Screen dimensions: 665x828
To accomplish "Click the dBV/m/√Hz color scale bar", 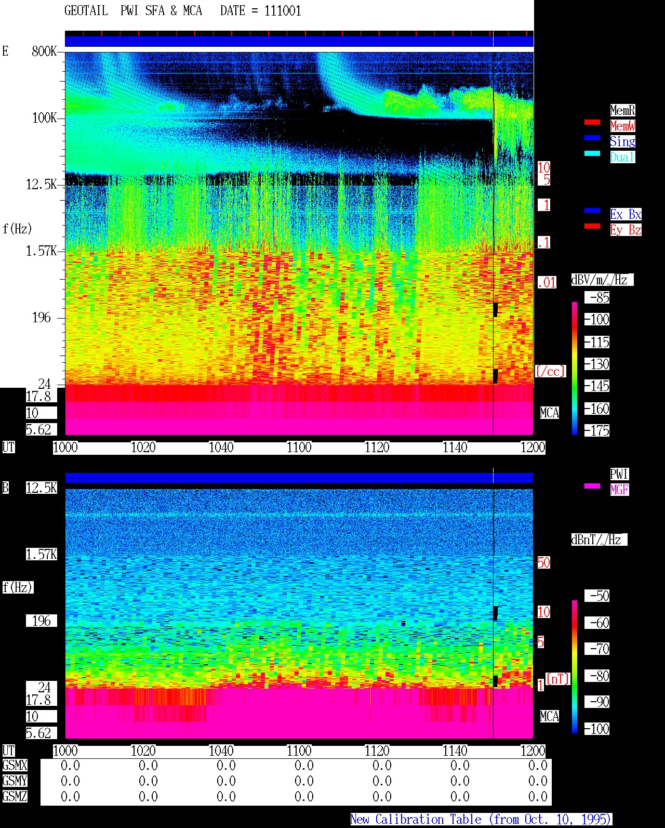I will 575,368.
